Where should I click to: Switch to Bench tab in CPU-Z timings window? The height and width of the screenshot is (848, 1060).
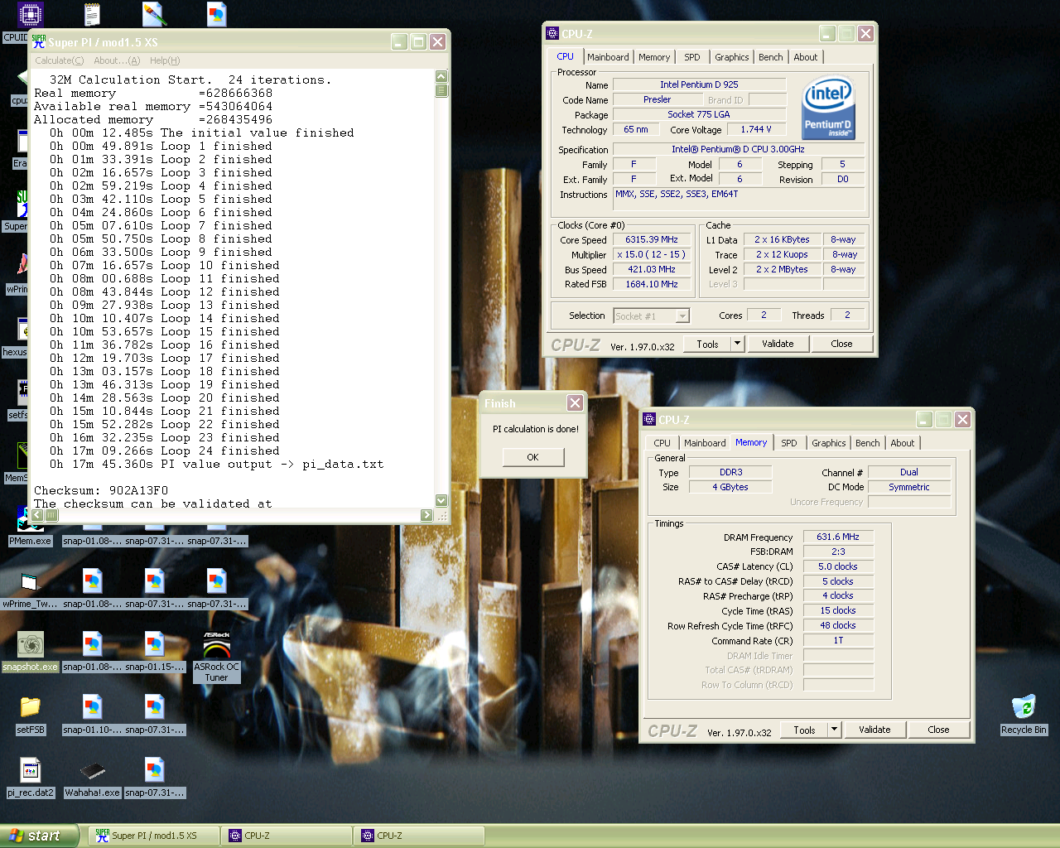pyautogui.click(x=868, y=443)
